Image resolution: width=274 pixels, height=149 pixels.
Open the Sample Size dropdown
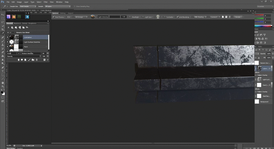(x=28, y=6)
